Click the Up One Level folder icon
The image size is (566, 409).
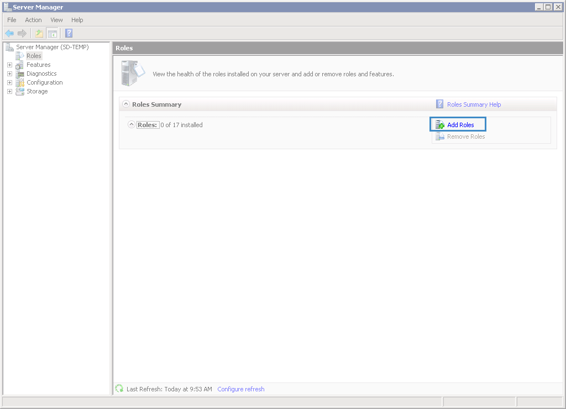[x=39, y=33]
